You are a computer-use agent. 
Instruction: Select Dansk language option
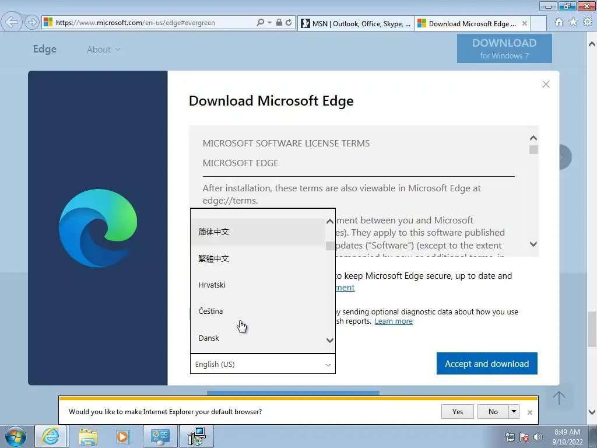(258, 338)
